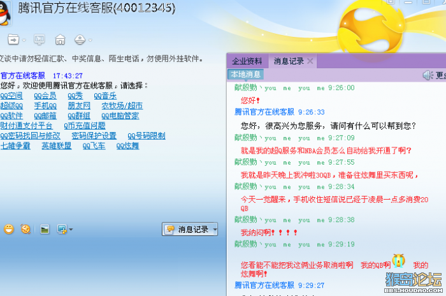Viewport: 446px width, 296px height.
Task: Click the QQ penguin avatar
Action: 5,13
